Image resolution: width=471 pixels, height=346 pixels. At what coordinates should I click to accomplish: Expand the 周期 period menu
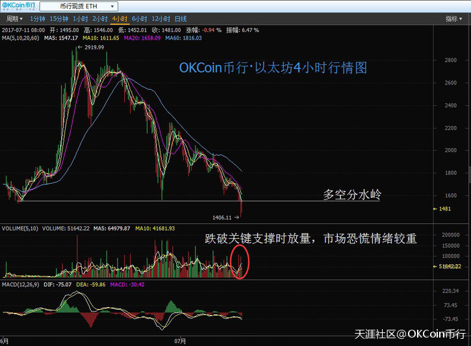[14, 19]
